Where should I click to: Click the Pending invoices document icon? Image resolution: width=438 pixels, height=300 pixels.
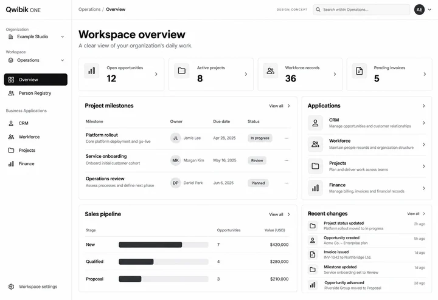360,70
